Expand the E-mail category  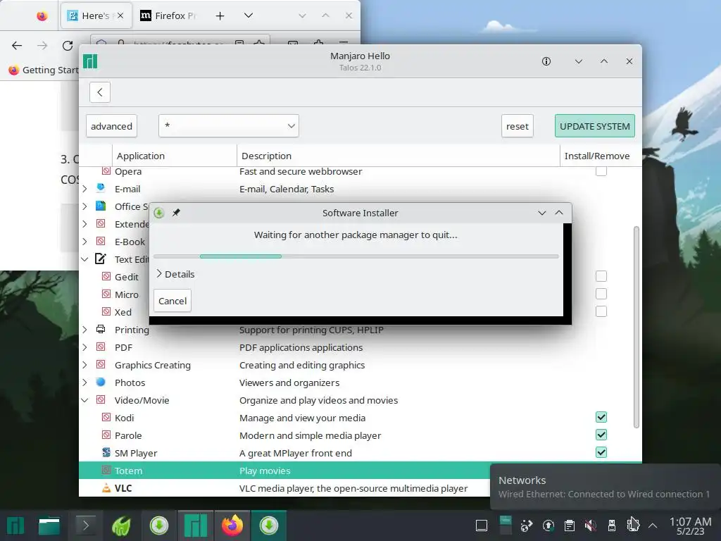coord(84,189)
